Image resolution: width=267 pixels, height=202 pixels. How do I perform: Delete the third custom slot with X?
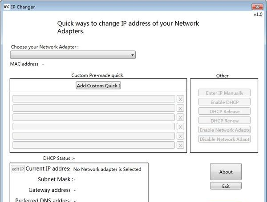pos(180,117)
